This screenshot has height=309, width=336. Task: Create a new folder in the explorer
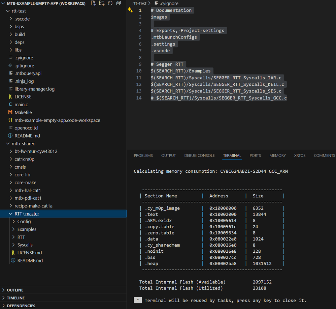click(x=101, y=3)
